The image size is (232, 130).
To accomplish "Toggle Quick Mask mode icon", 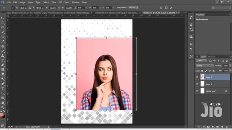I will pyautogui.click(x=3, y=121).
